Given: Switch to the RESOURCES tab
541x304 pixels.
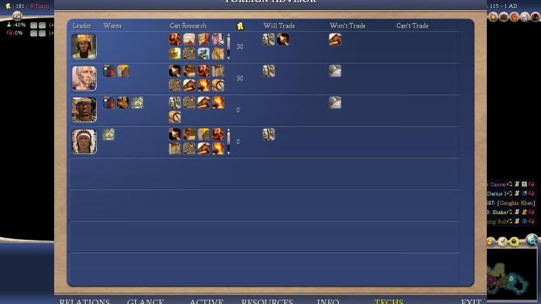Looking at the screenshot, I should [267, 301].
